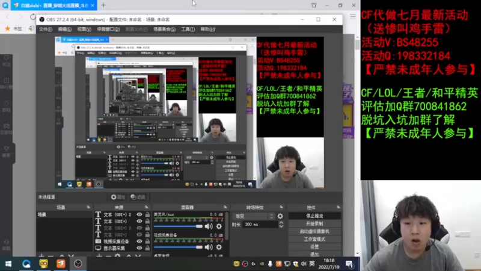
Task: Open the Windows Start button
Action: [8, 264]
